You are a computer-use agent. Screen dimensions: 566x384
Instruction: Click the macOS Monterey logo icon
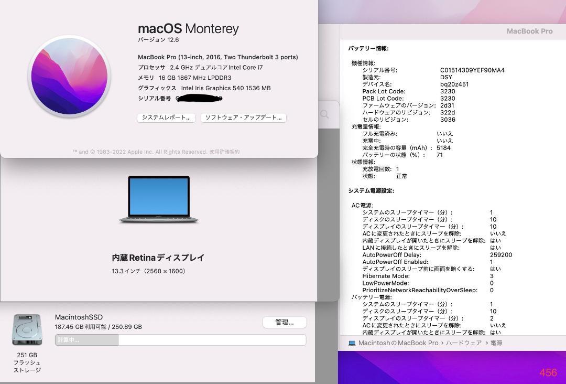tap(69, 76)
